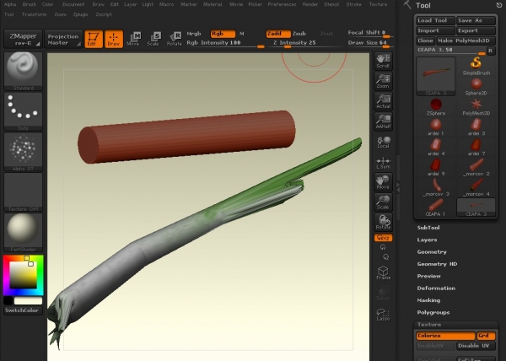The width and height of the screenshot is (506, 361).
Task: Expand the Geometry HD section
Action: pyautogui.click(x=437, y=264)
